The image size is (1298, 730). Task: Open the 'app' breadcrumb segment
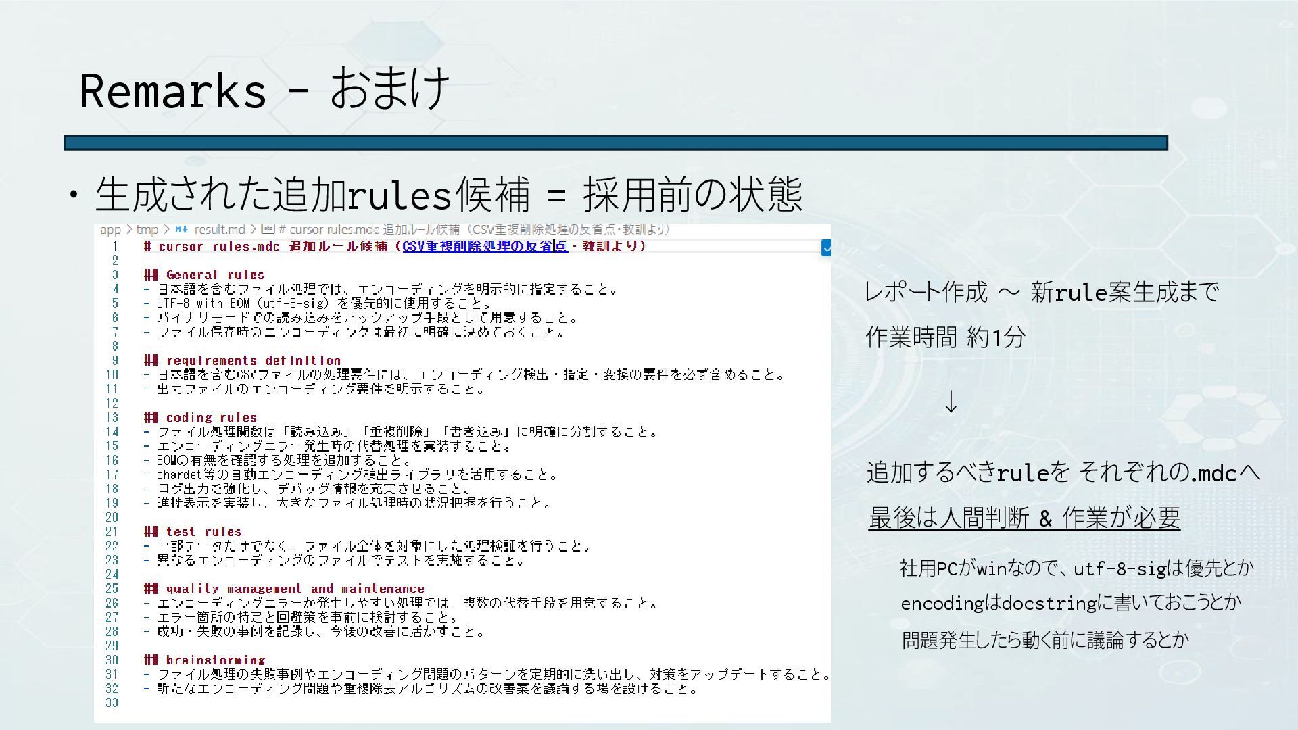click(x=110, y=230)
